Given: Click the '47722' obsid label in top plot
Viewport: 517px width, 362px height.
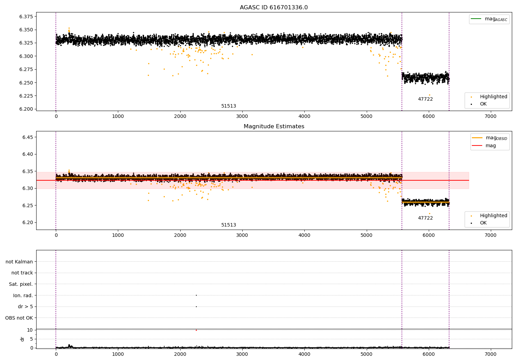Looking at the screenshot, I should point(425,99).
